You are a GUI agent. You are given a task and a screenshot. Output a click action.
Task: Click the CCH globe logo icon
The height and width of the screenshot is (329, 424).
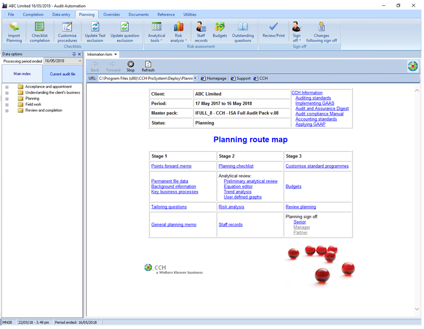pyautogui.click(x=413, y=66)
